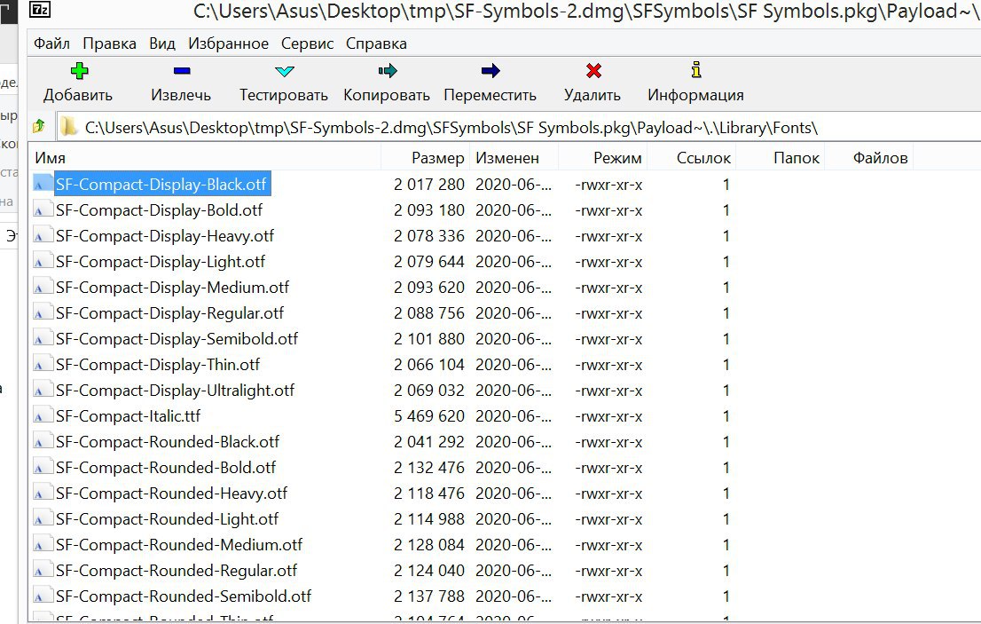The height and width of the screenshot is (624, 981).
Task: Select SF-Compact-Display-Medium.otf file
Action: coord(172,288)
